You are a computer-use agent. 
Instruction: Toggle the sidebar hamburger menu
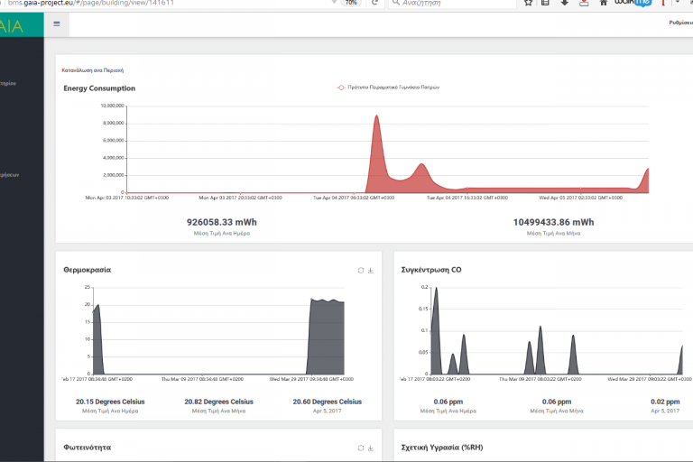click(57, 24)
